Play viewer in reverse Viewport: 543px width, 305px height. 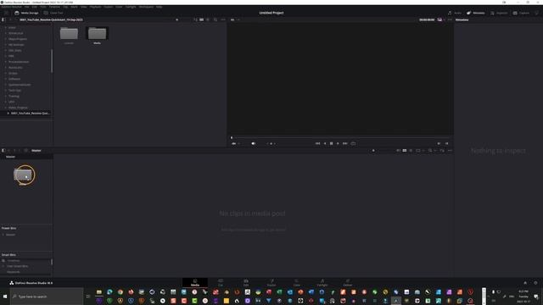325,143
